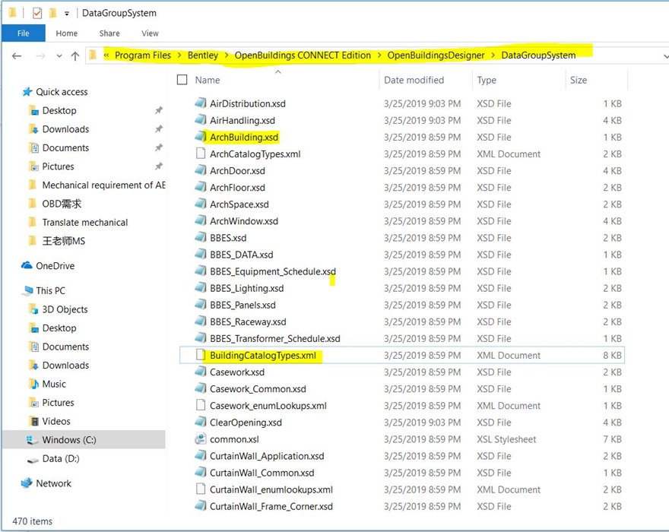Click the Quick access star icon
669x532 pixels.
coord(27,92)
